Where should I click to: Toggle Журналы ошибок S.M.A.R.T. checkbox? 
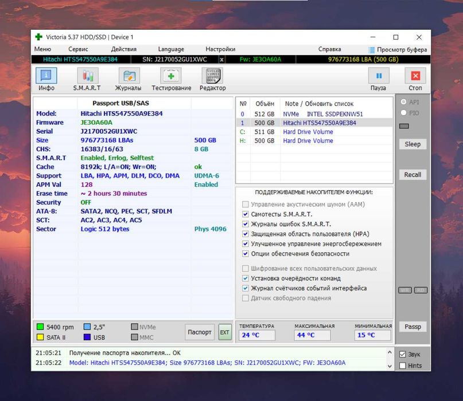[x=245, y=224]
